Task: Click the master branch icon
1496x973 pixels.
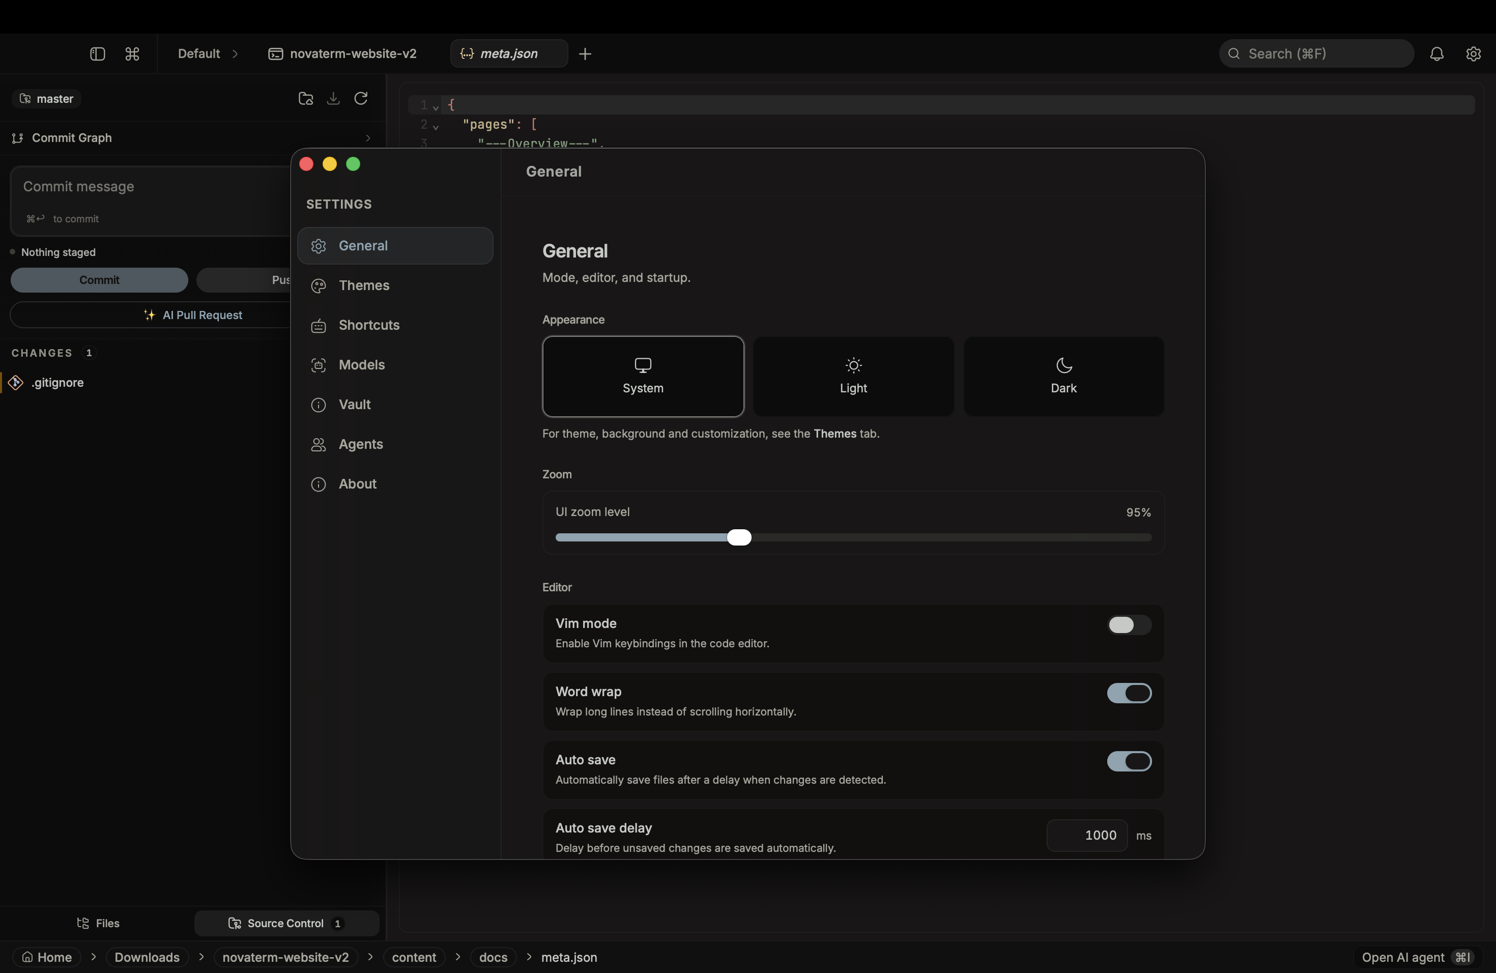Action: pyautogui.click(x=25, y=99)
